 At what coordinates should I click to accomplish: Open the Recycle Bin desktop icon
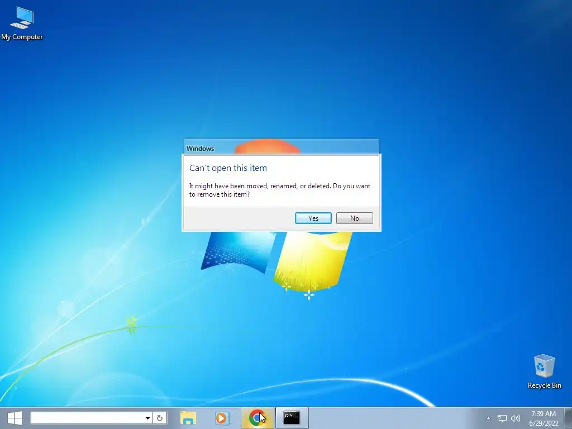click(544, 371)
